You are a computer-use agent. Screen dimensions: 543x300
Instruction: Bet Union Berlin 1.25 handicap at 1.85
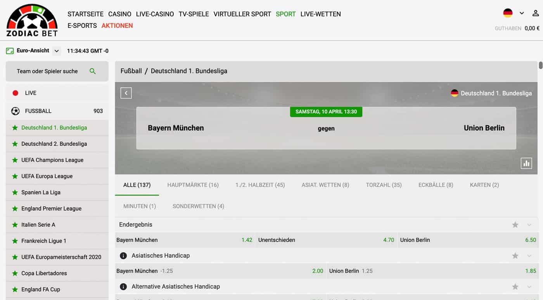[433, 271]
